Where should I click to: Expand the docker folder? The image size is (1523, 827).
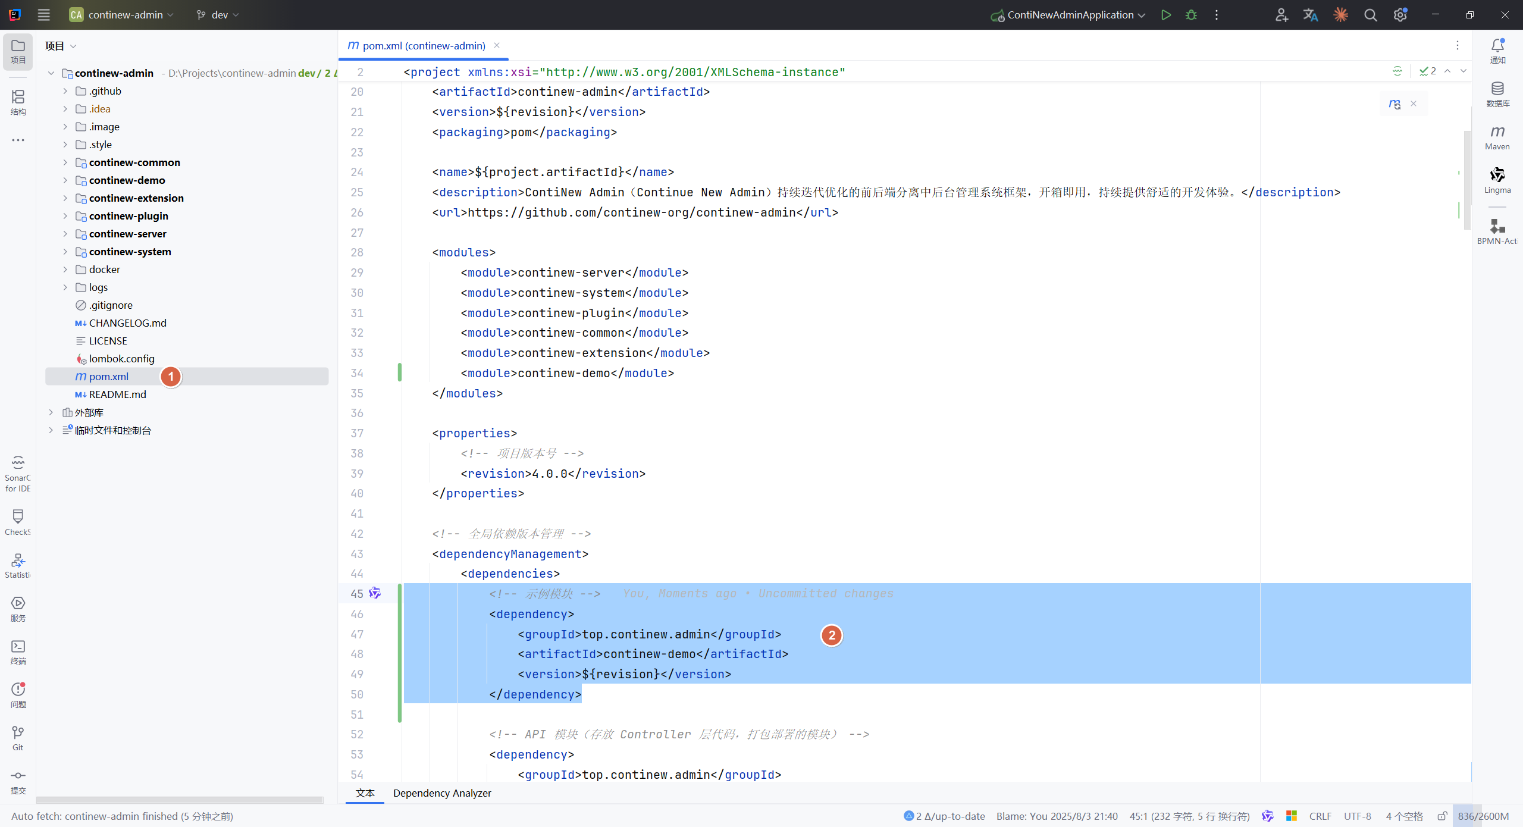coord(65,270)
